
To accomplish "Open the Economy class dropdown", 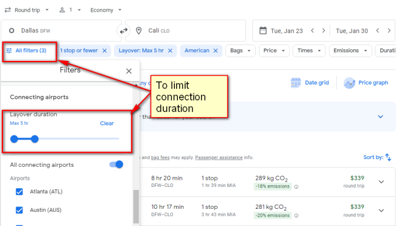I will tap(106, 10).
